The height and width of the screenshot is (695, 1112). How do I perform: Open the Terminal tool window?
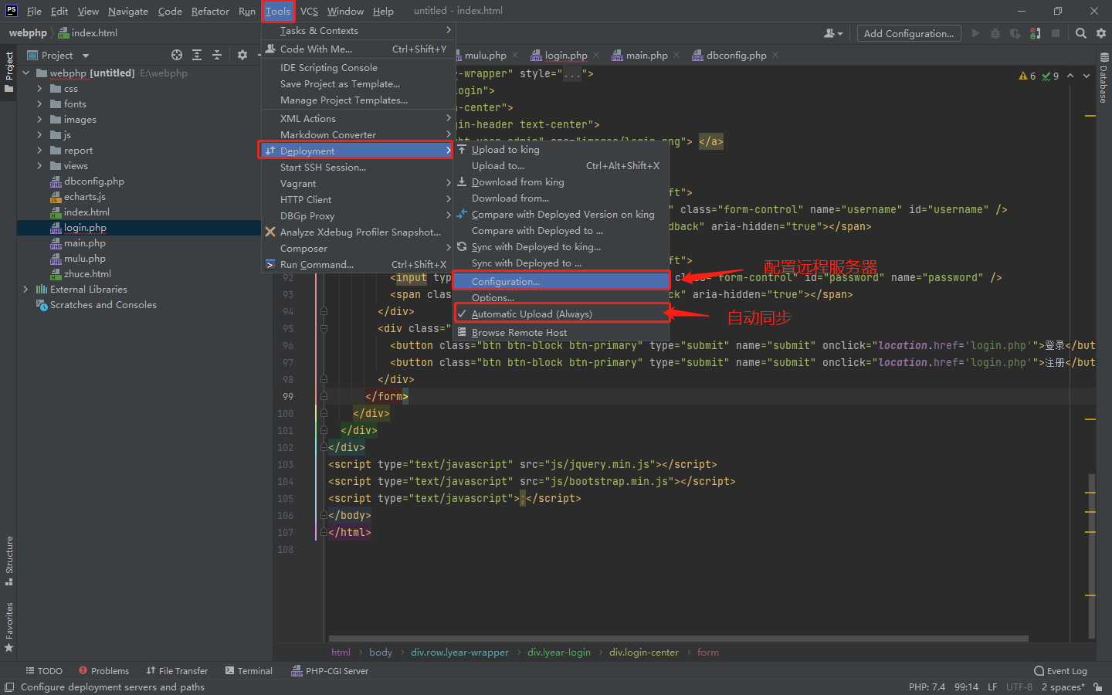coord(249,671)
